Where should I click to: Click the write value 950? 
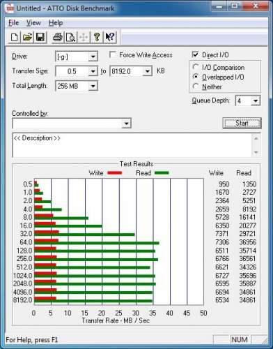point(224,184)
